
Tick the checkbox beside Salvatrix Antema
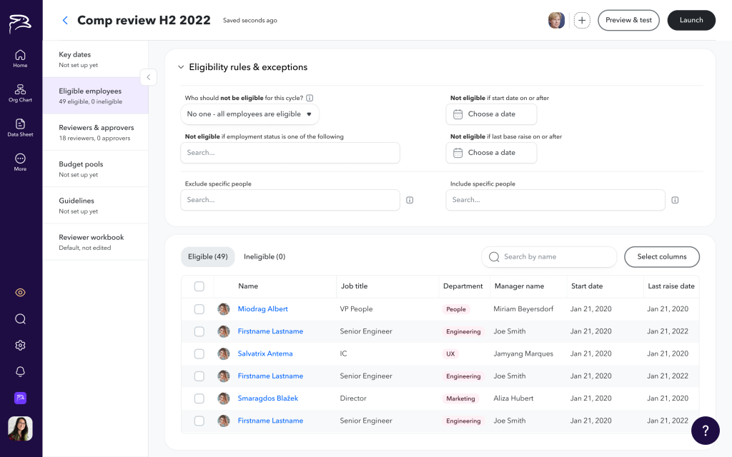click(x=199, y=353)
